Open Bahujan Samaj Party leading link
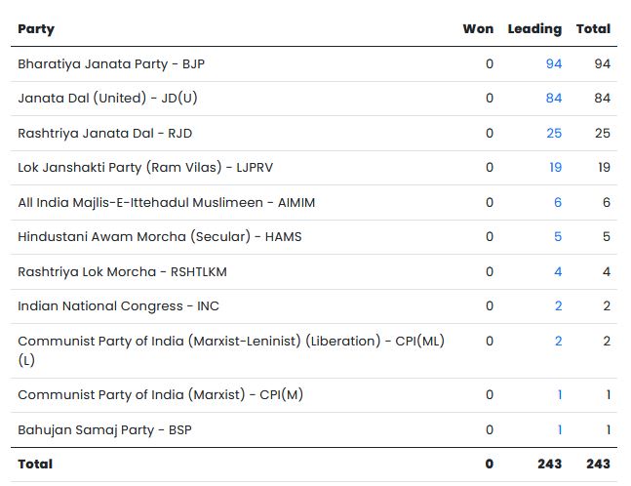The height and width of the screenshot is (486, 631). (x=559, y=429)
